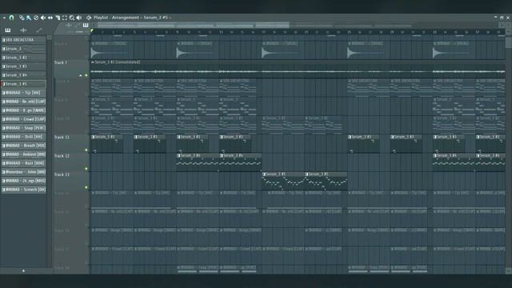Toggle the snap magnet icon
Screen dimensions: 512x288
tap(11, 18)
